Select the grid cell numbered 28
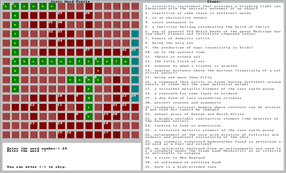Screen dimensions: 286x173 (x=89, y=15)
